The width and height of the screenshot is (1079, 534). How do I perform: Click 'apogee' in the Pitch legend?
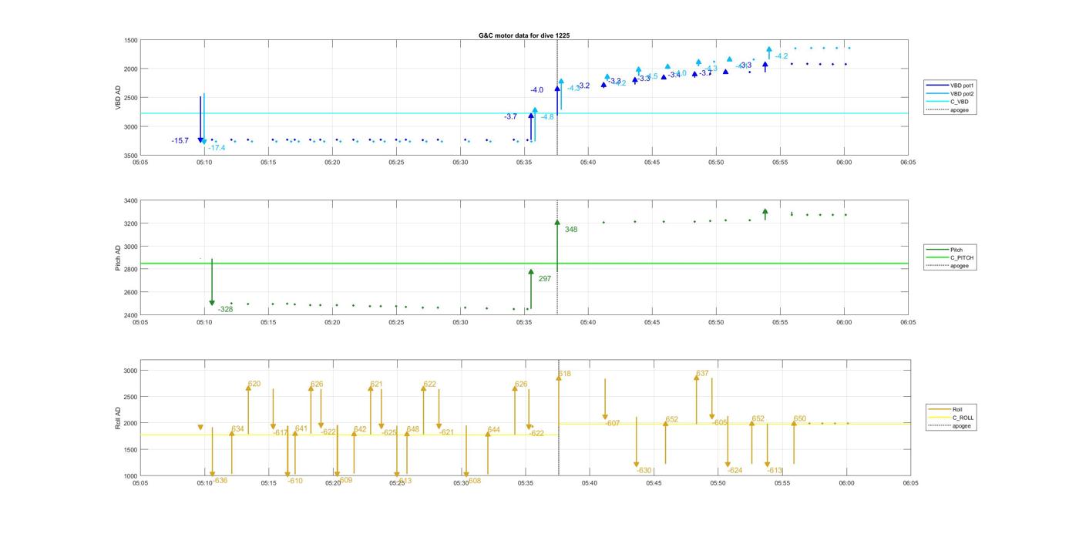[960, 266]
